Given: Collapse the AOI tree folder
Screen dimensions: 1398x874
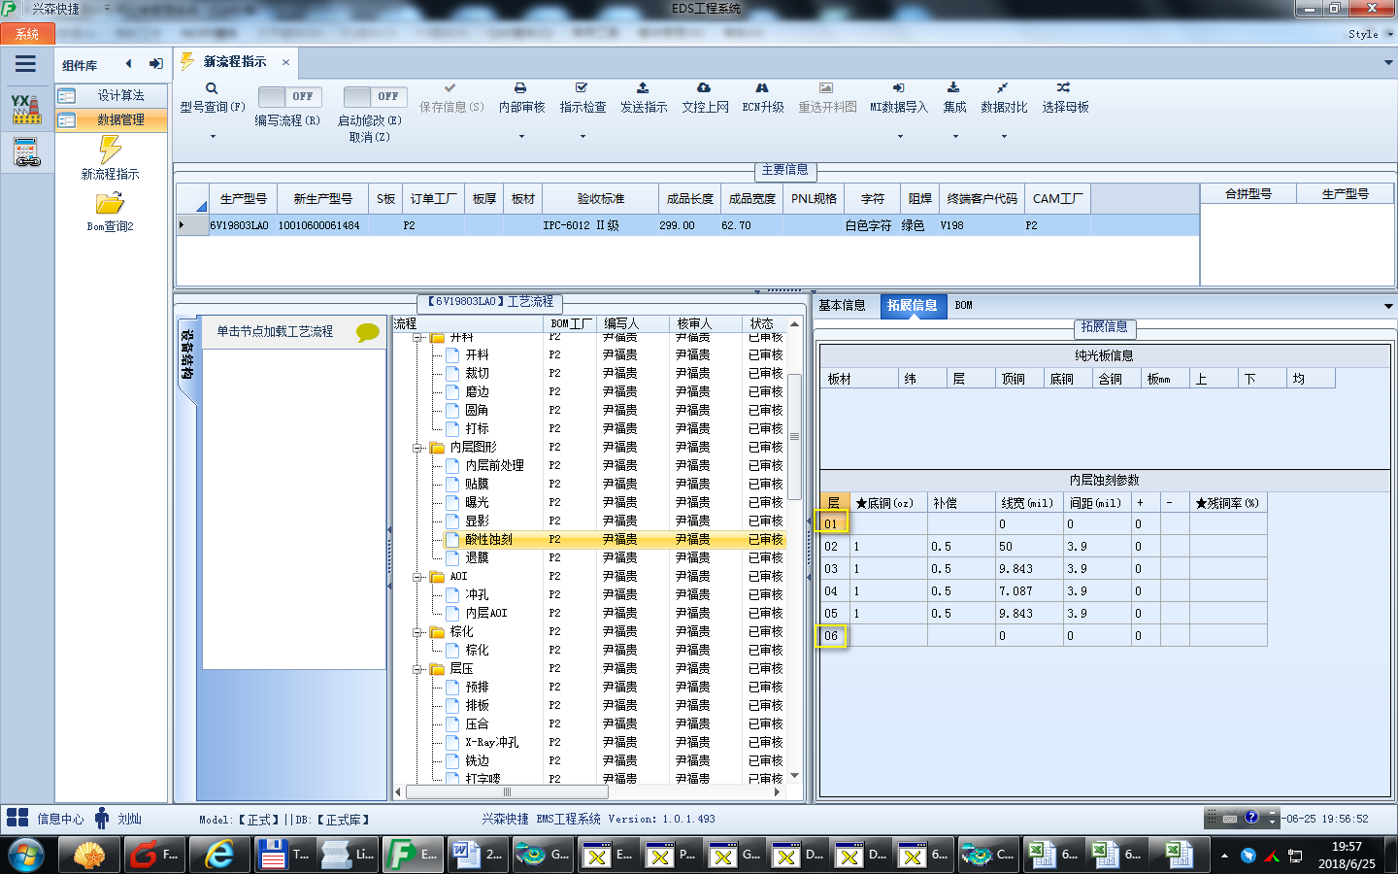Looking at the screenshot, I should (x=417, y=577).
